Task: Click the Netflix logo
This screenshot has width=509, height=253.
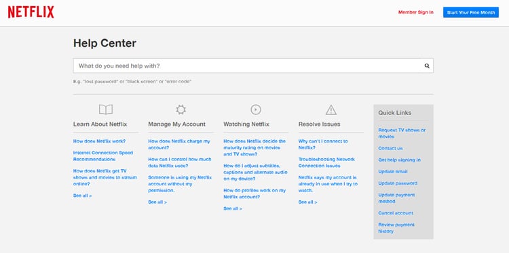Action: pos(31,12)
